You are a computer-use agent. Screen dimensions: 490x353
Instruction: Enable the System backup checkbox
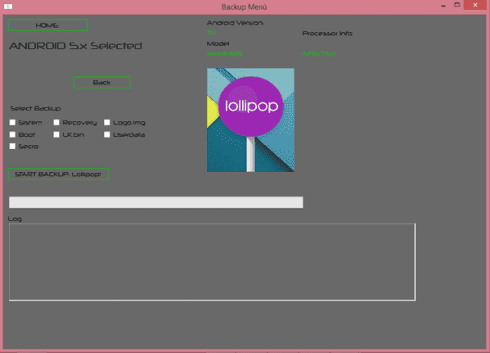12,122
